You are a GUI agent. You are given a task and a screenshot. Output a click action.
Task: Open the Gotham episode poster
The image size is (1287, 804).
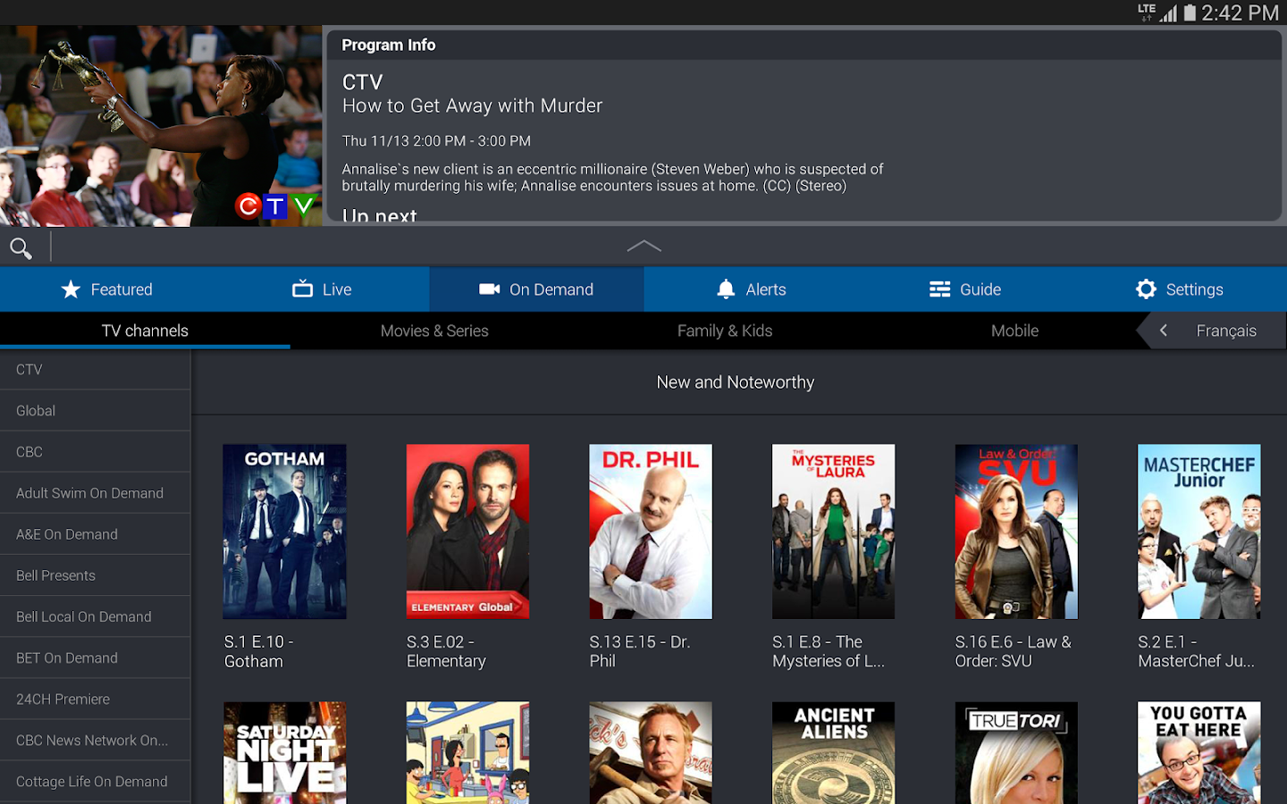point(284,532)
